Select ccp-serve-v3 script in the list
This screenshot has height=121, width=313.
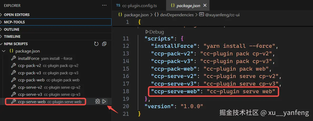tap(49, 94)
